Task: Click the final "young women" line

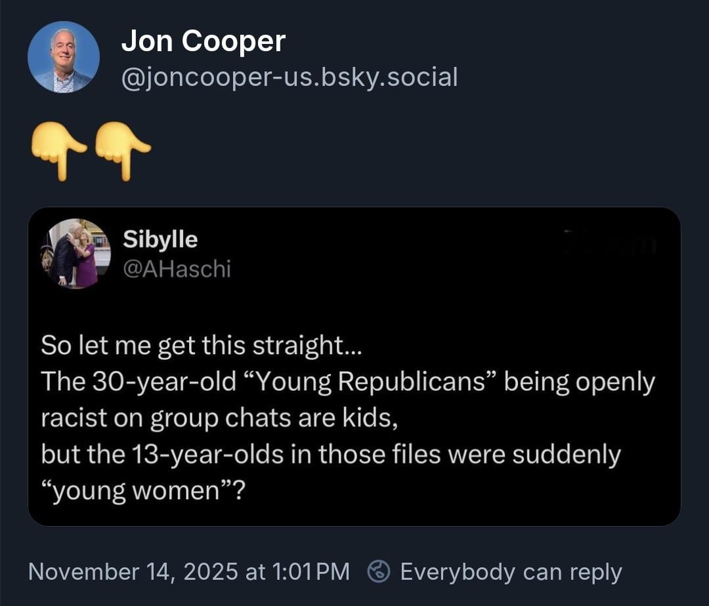Action: click(142, 491)
